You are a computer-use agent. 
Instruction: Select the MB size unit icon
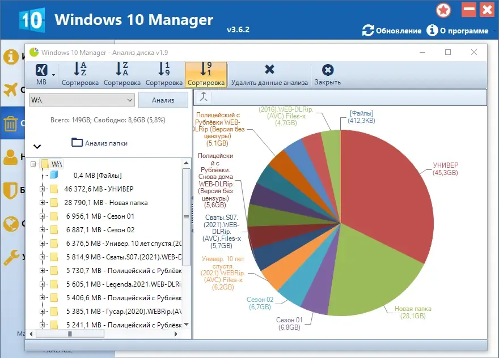tap(41, 70)
